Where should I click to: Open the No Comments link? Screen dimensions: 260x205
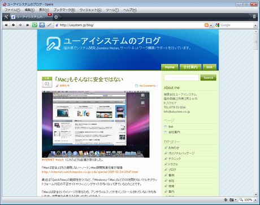tap(148, 86)
